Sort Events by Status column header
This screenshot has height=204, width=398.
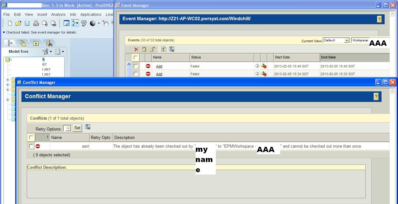point(222,57)
